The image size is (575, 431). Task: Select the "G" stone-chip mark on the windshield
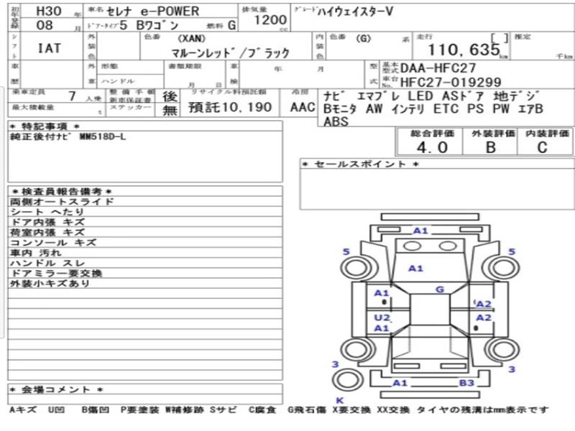[x=440, y=289]
